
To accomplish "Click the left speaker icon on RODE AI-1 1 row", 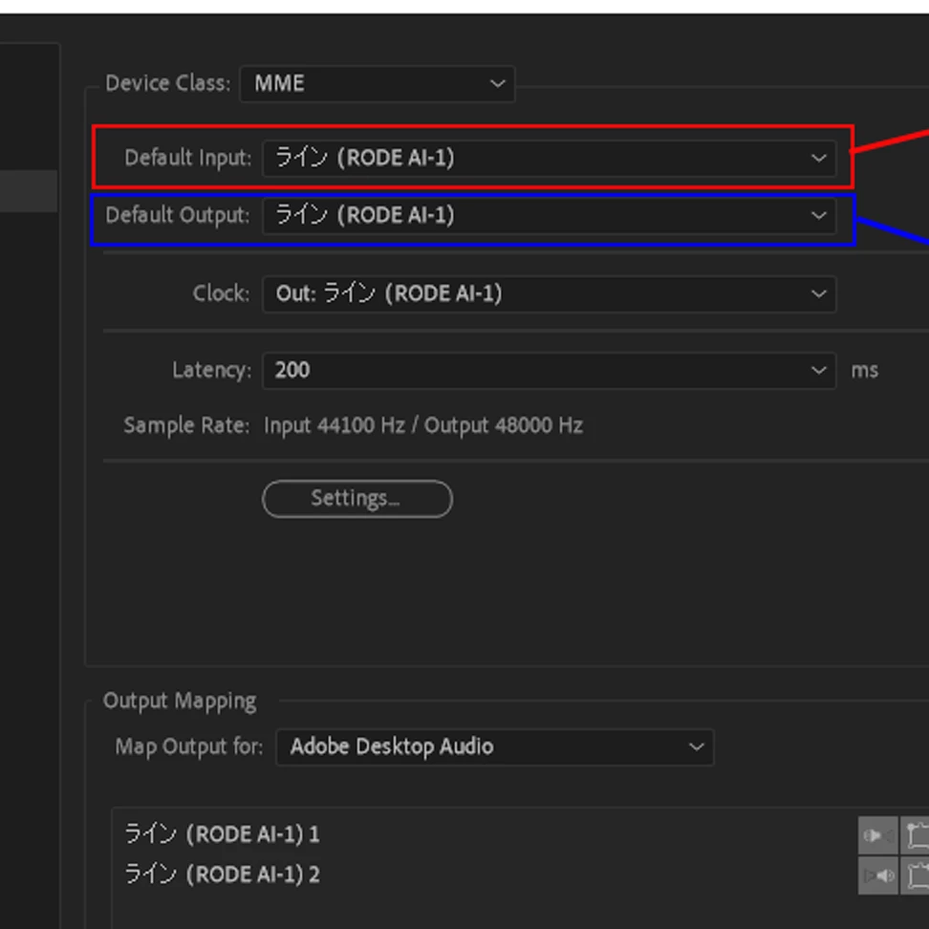I will (878, 835).
